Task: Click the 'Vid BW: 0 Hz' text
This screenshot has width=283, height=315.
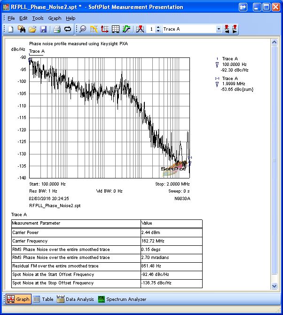Action: point(110,191)
